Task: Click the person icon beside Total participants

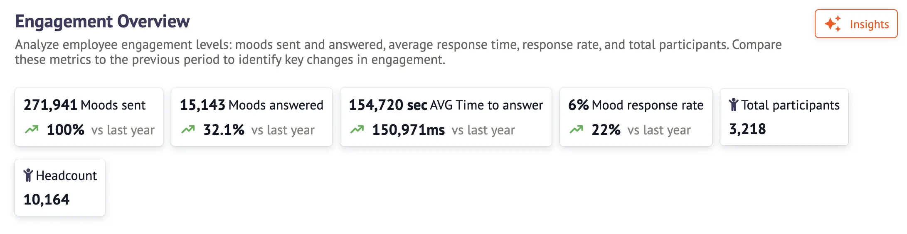Action: (x=734, y=105)
